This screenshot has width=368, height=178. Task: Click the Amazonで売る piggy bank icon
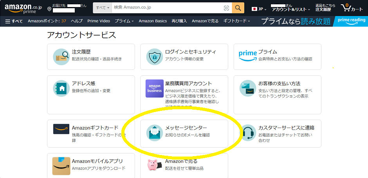click(154, 165)
